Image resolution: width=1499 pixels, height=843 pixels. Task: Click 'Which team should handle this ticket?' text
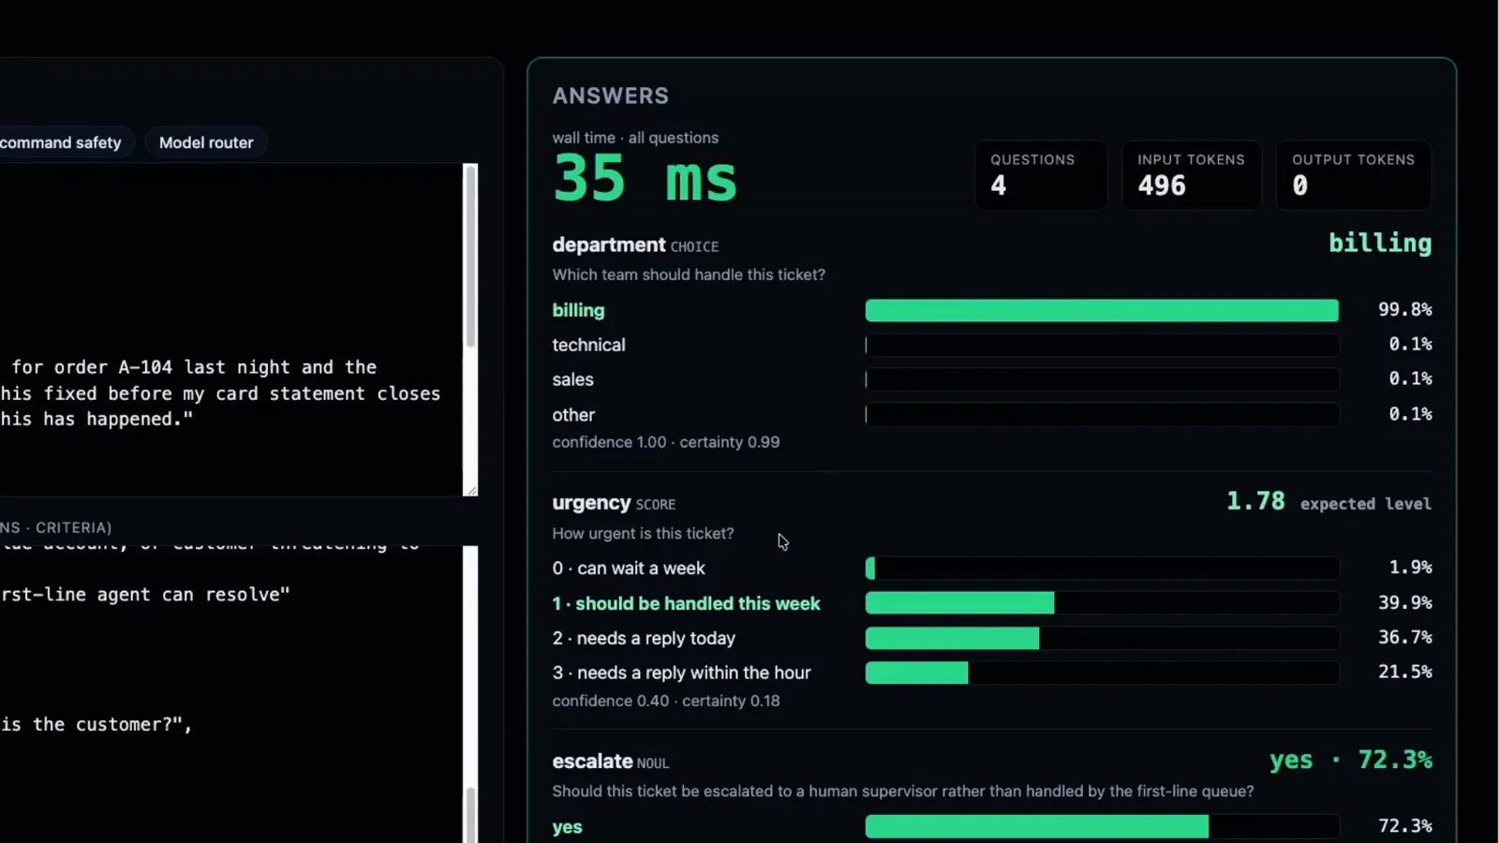pyautogui.click(x=689, y=274)
